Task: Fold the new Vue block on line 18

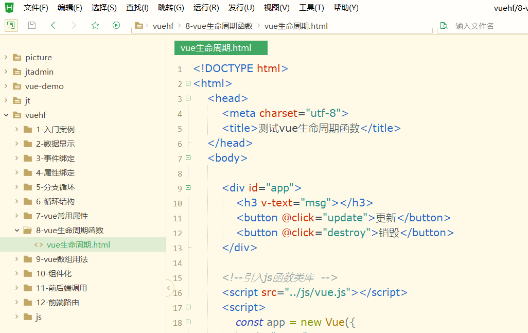Action: point(188,322)
